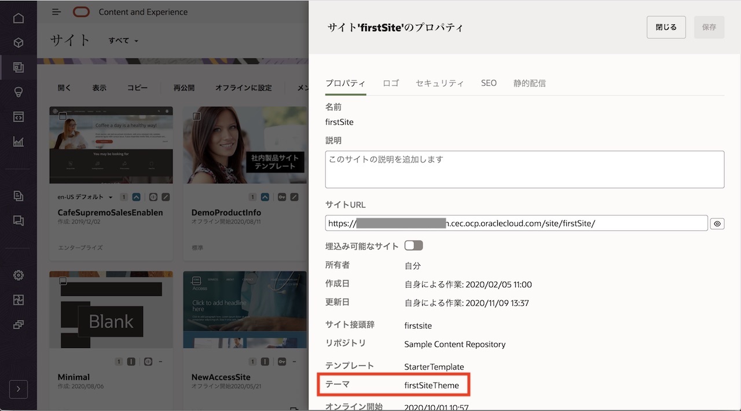Open the すべて filter dropdown
Image resolution: width=741 pixels, height=411 pixels.
[123, 41]
